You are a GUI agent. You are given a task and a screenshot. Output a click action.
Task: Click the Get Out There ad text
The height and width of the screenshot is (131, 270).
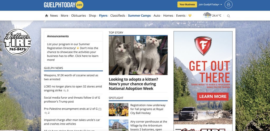click(x=210, y=72)
